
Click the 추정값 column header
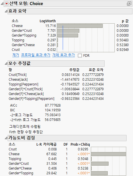(x=74, y=70)
